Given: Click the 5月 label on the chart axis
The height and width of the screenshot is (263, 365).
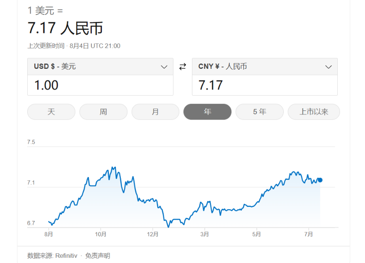Looking at the screenshot, I should tap(257, 235).
